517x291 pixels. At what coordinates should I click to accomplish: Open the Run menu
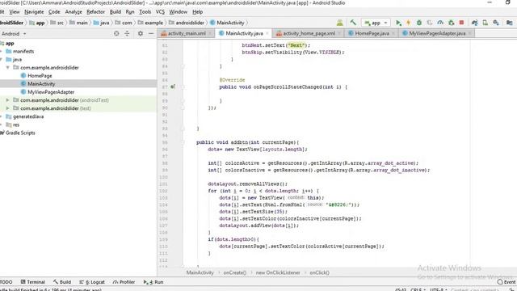[130, 12]
